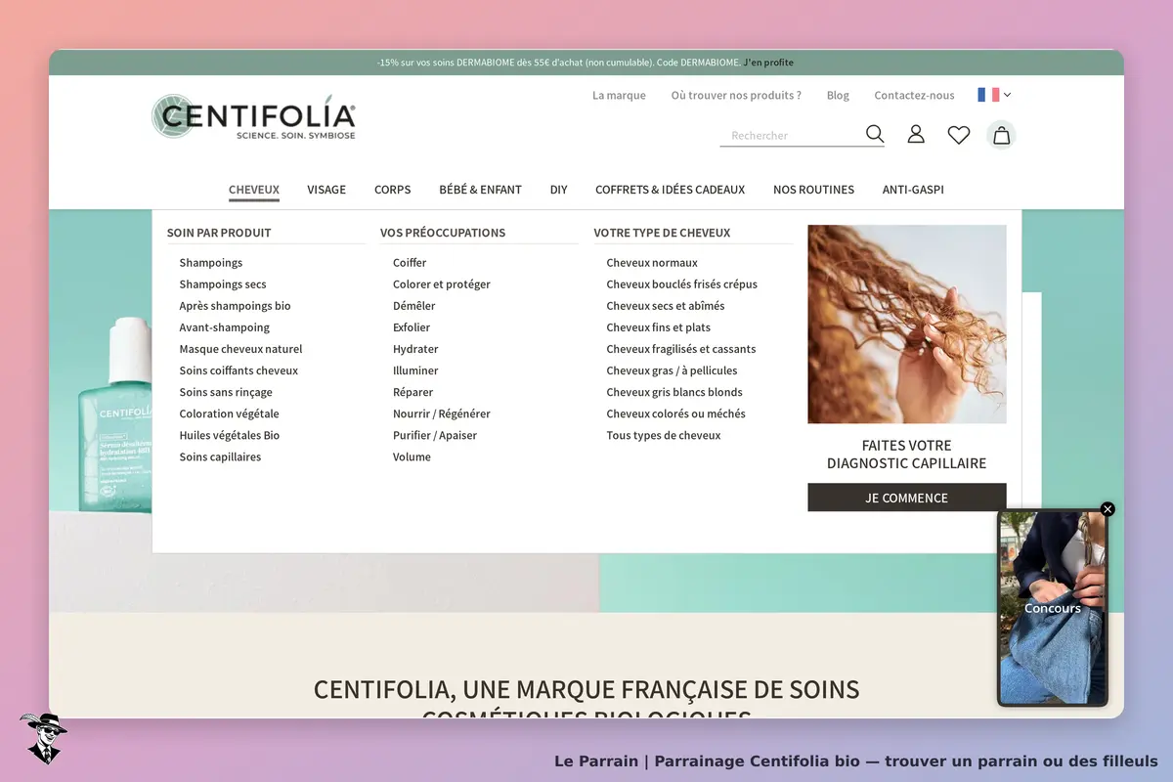Choose Colorer et protéger
Image resolution: width=1173 pixels, height=782 pixels.
[442, 284]
